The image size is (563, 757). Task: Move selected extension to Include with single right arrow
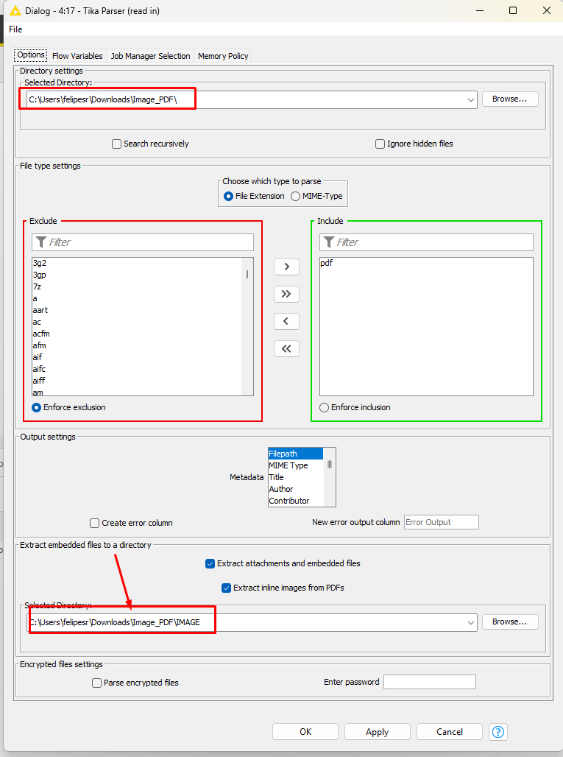coord(286,267)
